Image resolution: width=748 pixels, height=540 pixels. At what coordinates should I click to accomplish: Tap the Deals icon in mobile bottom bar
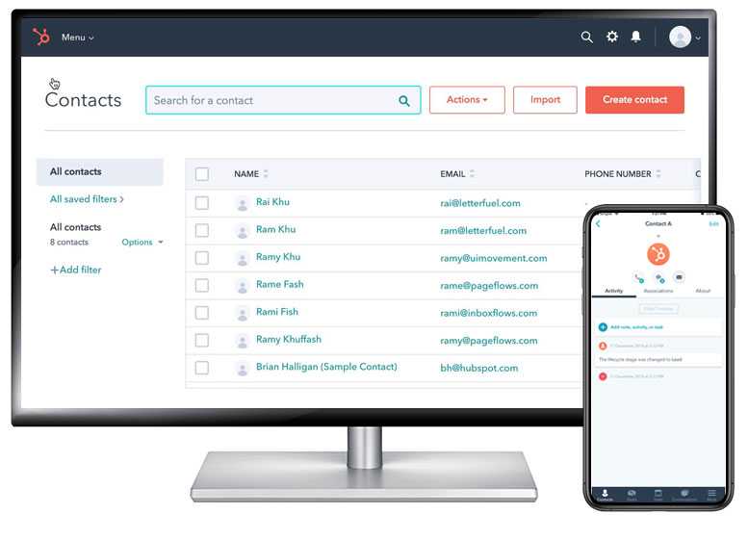click(x=632, y=495)
